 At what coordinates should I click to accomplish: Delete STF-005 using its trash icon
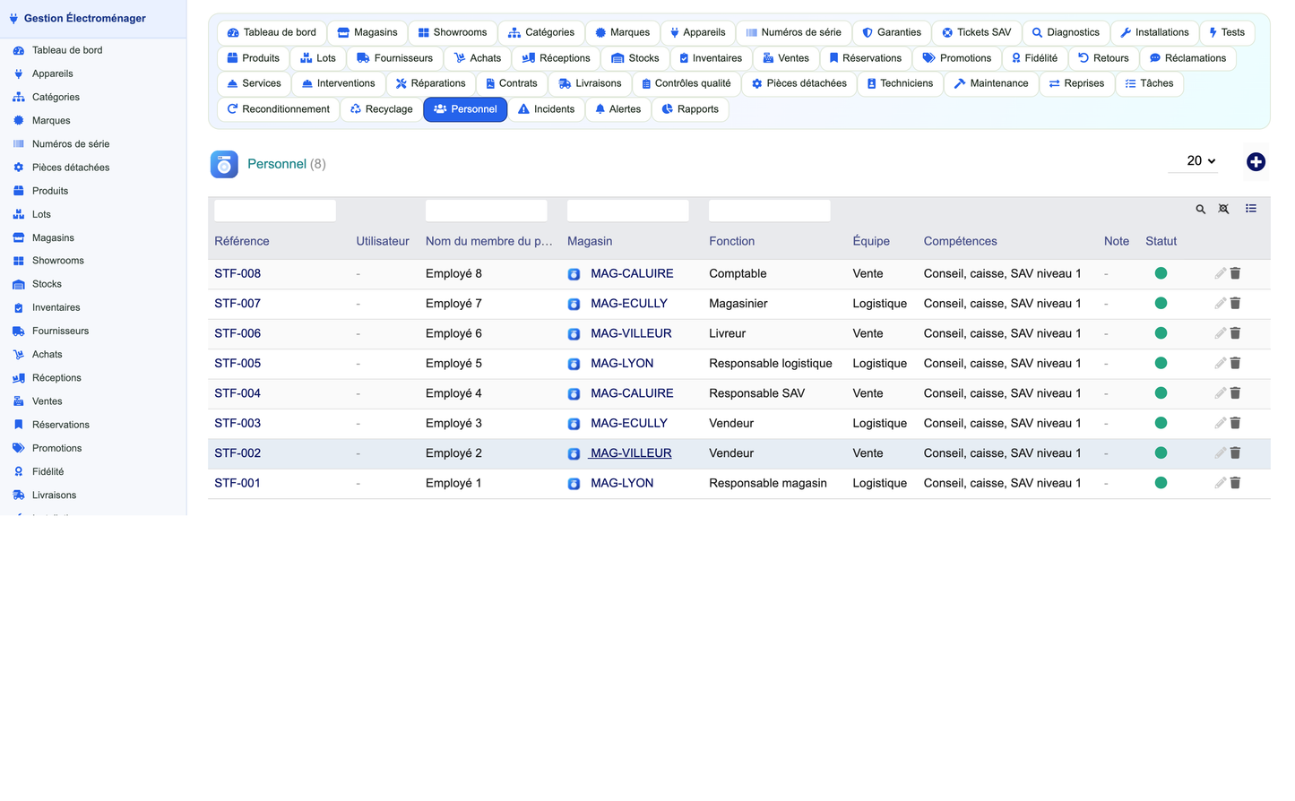(x=1235, y=363)
